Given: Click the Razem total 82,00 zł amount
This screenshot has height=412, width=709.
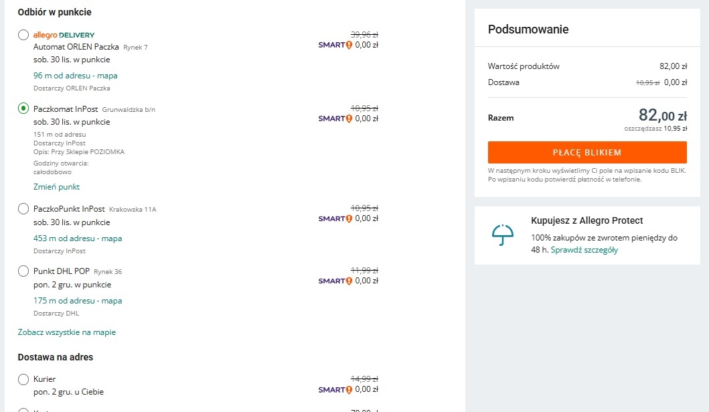Looking at the screenshot, I should tap(663, 117).
